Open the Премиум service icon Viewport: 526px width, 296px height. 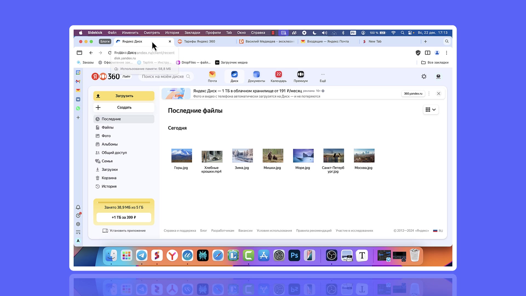click(x=300, y=76)
